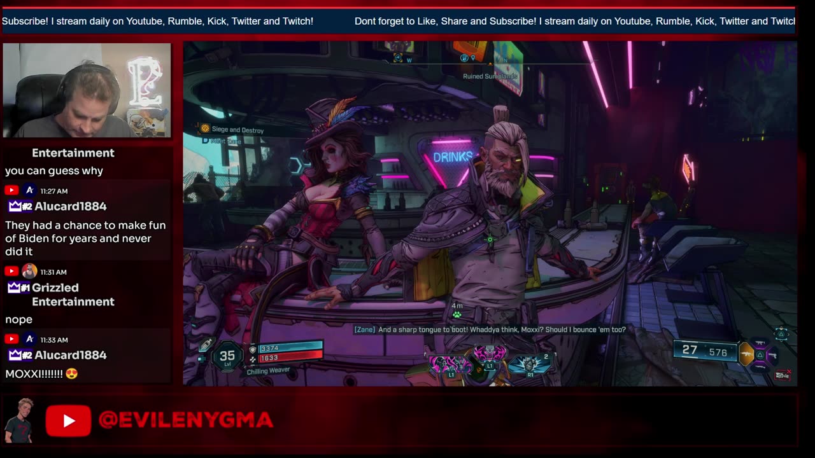Click the 'Siege and Destroy' quest title
Image resolution: width=815 pixels, height=458 pixels.
tap(237, 130)
